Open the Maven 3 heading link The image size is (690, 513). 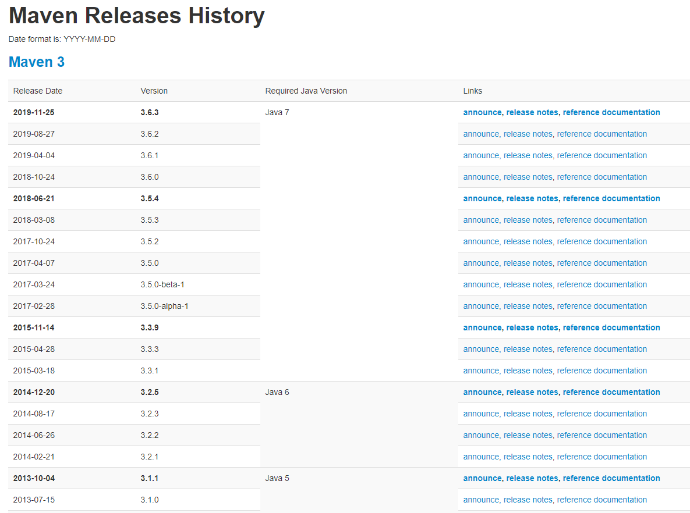(x=37, y=62)
